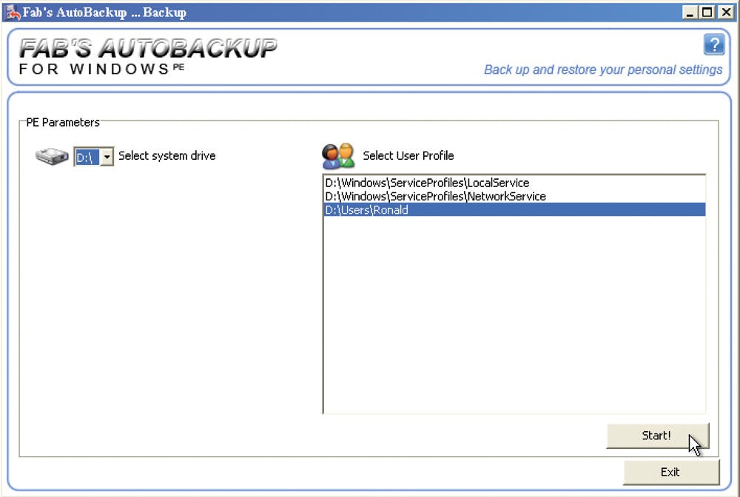Click the Exit button

[x=671, y=472]
